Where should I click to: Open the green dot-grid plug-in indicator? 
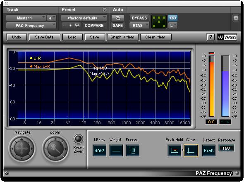(159, 22)
